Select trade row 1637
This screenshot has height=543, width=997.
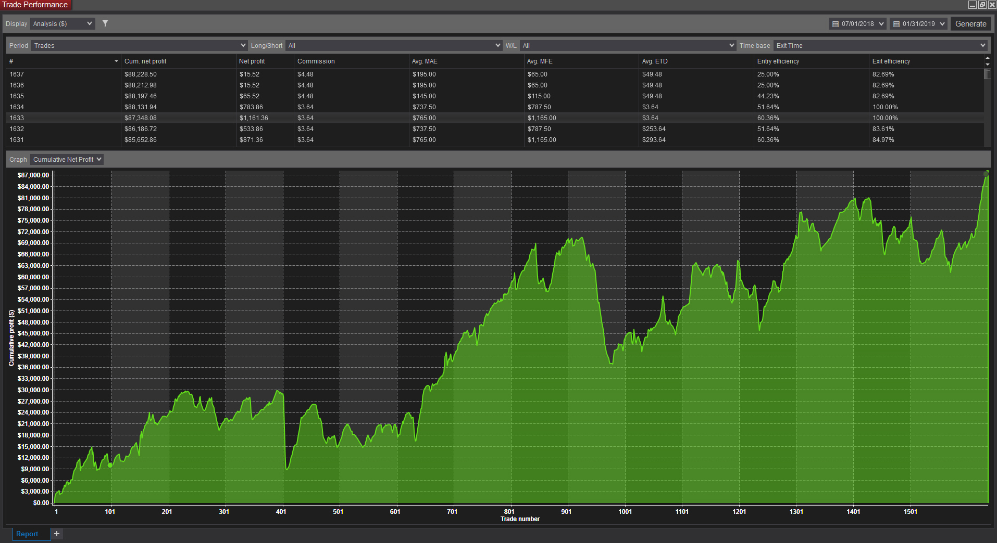tap(495, 74)
